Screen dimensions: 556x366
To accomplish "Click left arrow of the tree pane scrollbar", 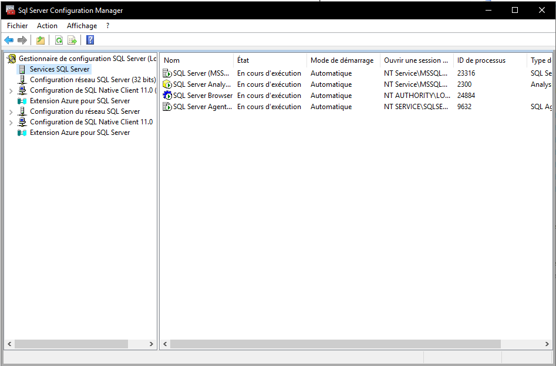I will click(9, 344).
